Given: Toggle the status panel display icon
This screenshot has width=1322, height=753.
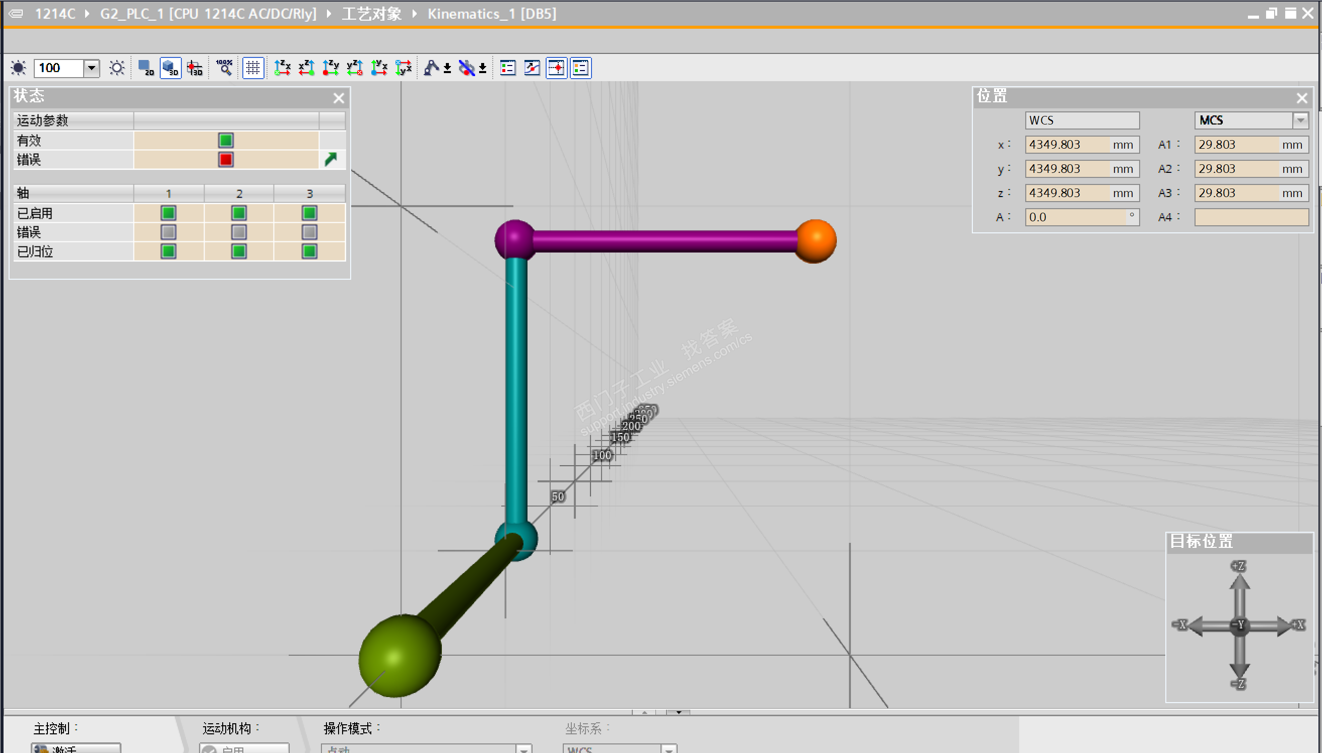Looking at the screenshot, I should click(x=507, y=68).
